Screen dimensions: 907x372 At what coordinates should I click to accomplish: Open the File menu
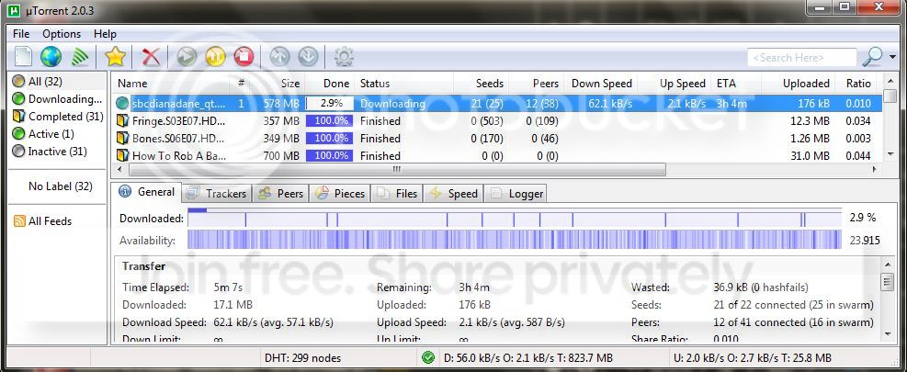click(21, 34)
